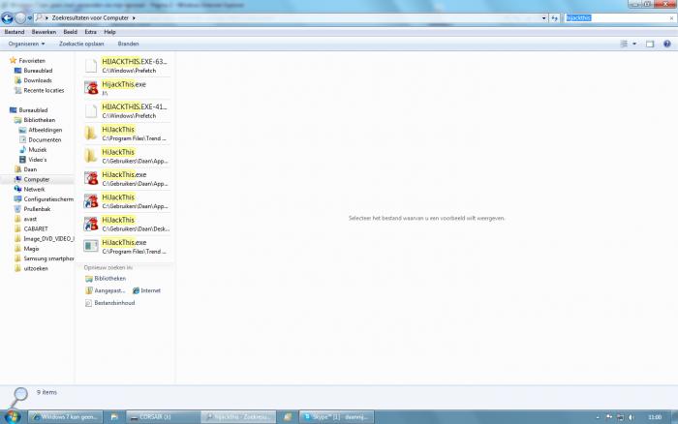Open the Bestand menu
The image size is (678, 424).
pos(15,32)
